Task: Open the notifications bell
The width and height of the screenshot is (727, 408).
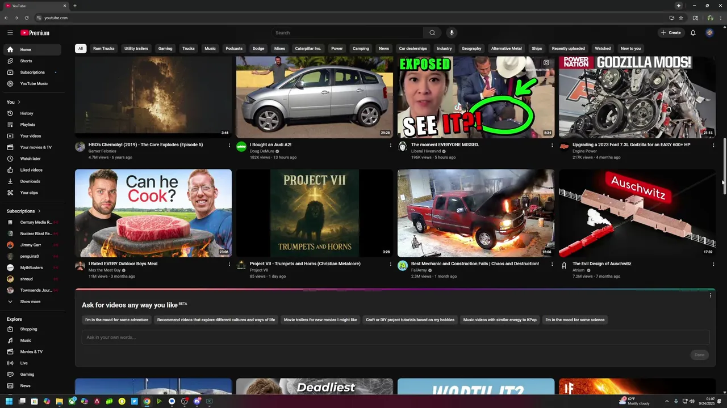Action: [693, 33]
